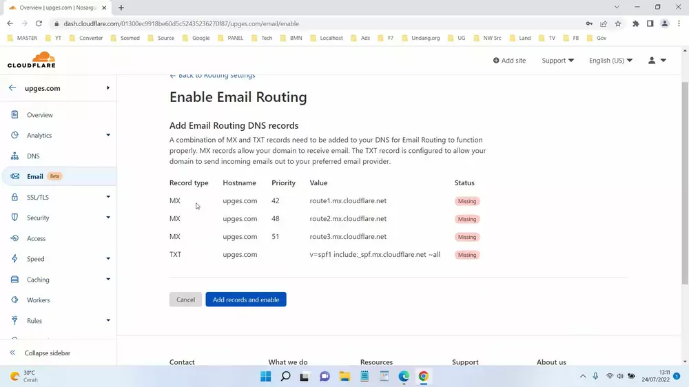
Task: Open the user account menu
Action: coord(657,60)
